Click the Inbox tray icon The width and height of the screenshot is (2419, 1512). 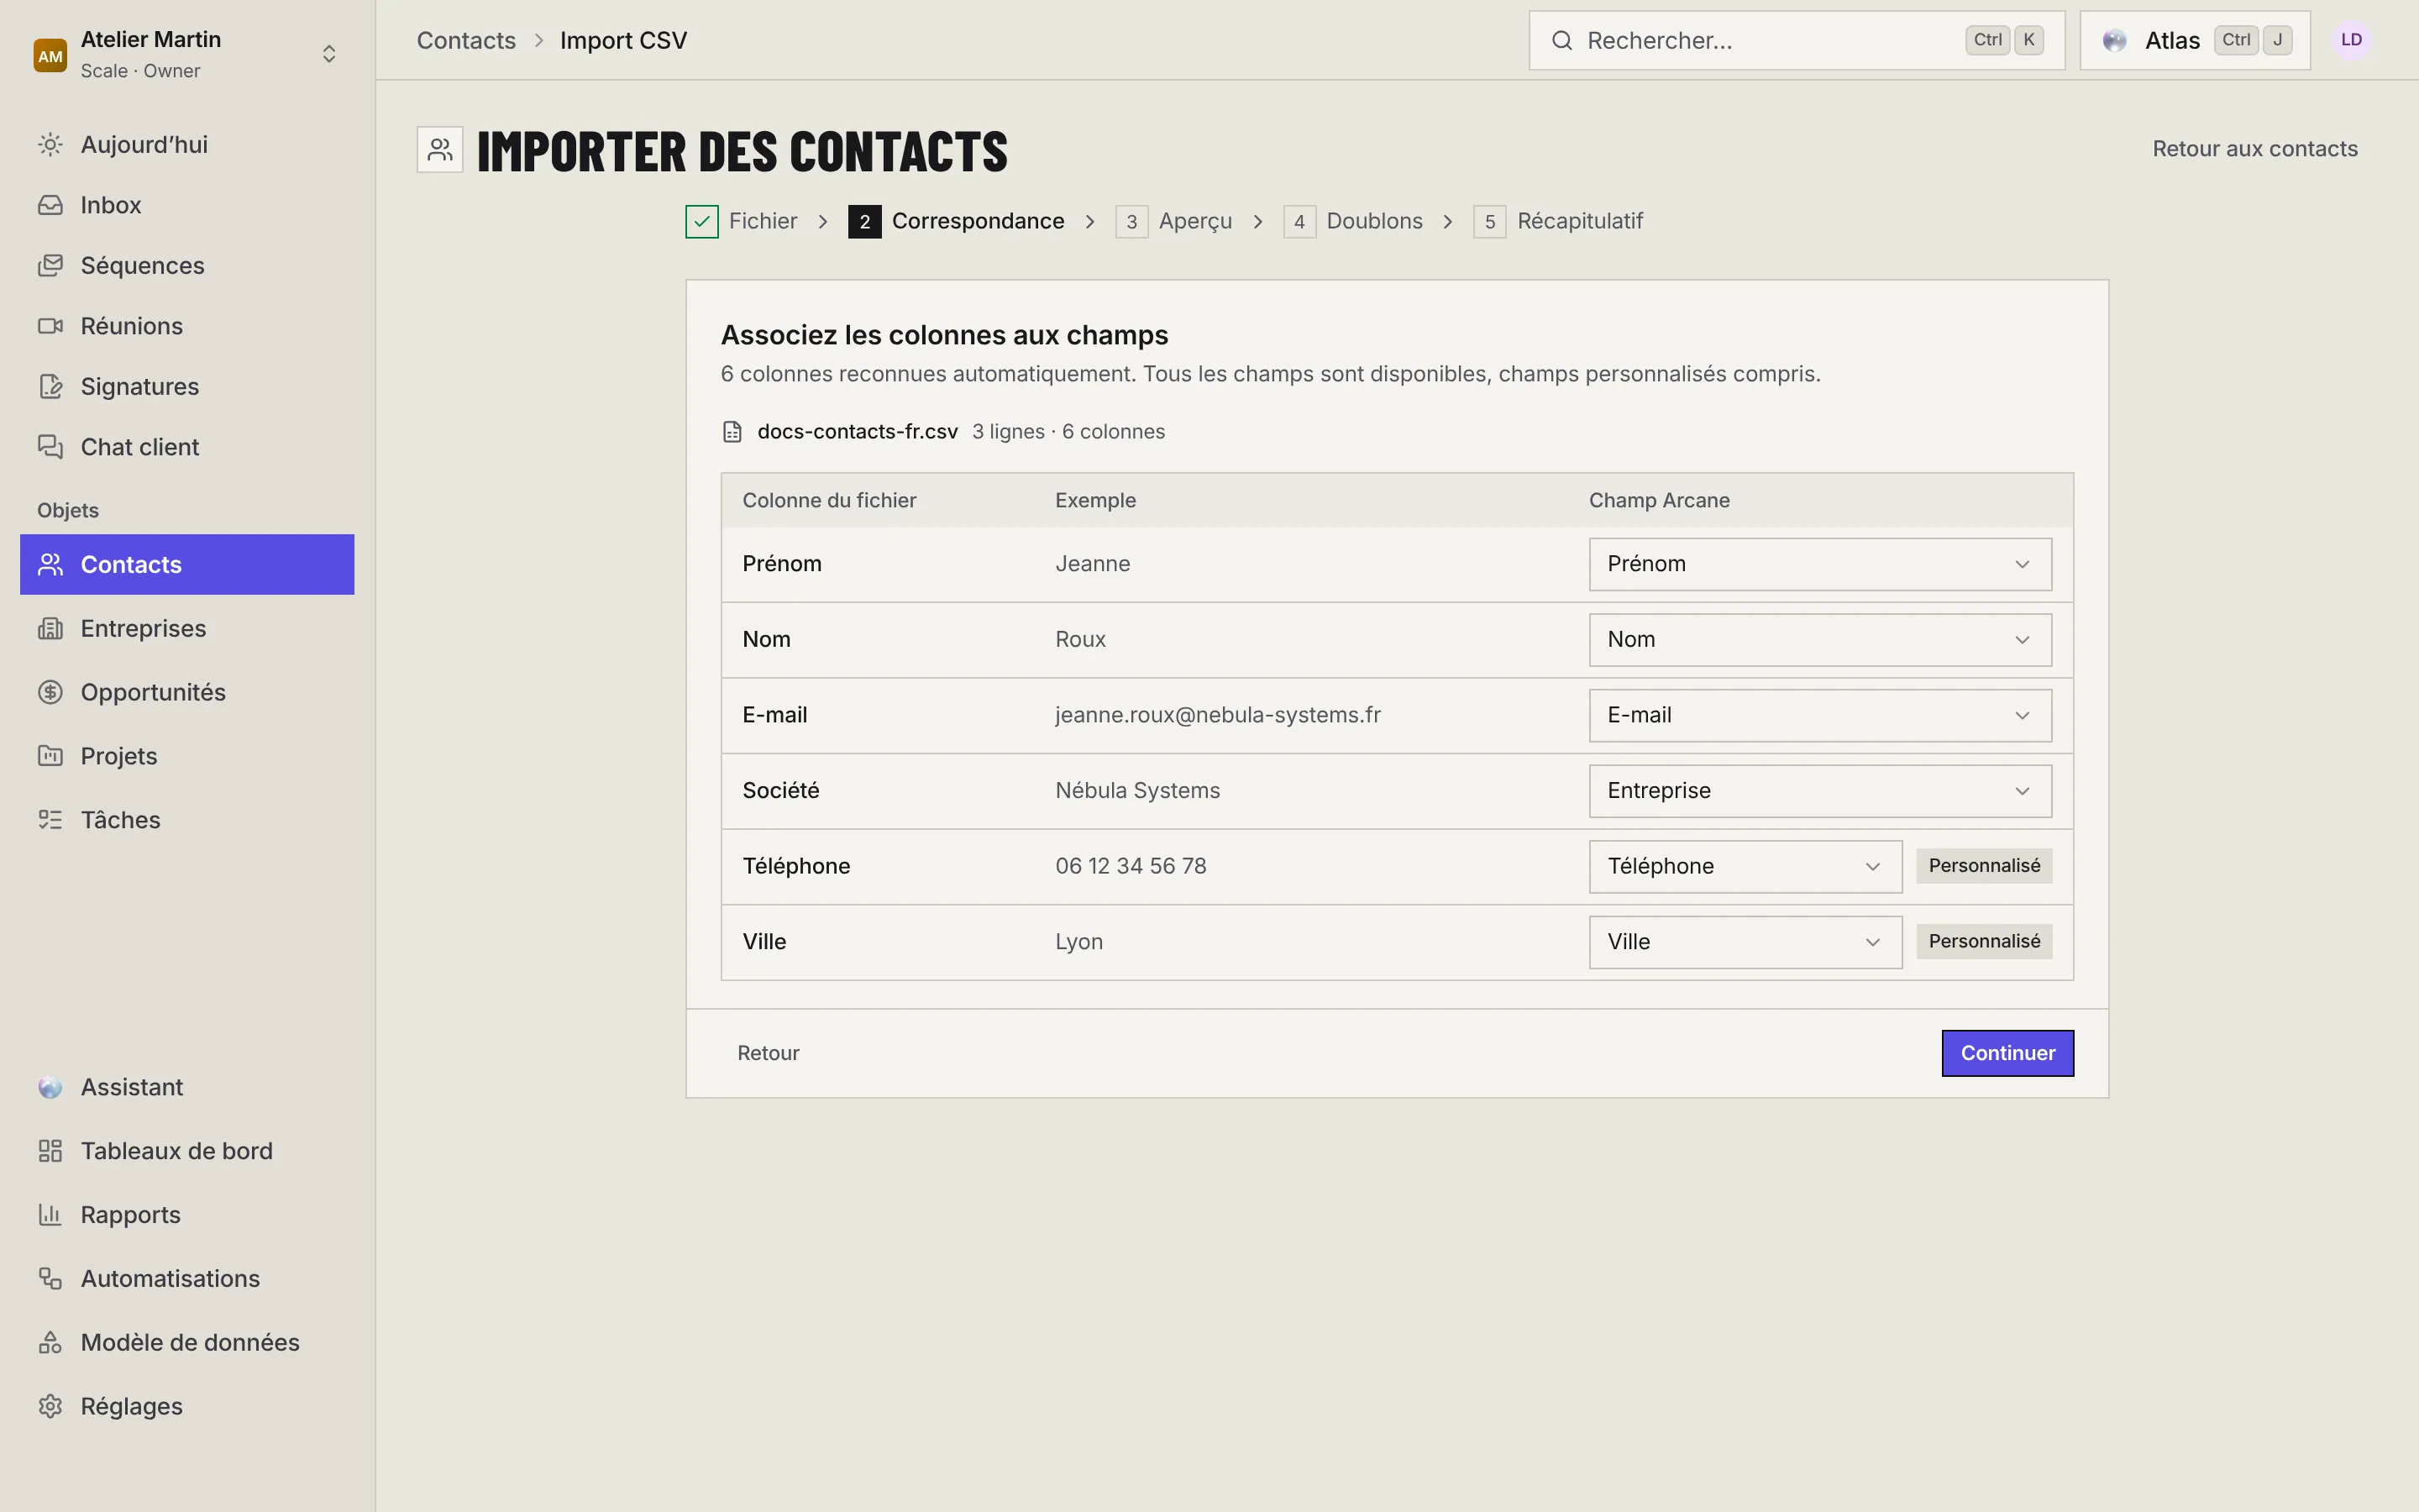(x=50, y=205)
